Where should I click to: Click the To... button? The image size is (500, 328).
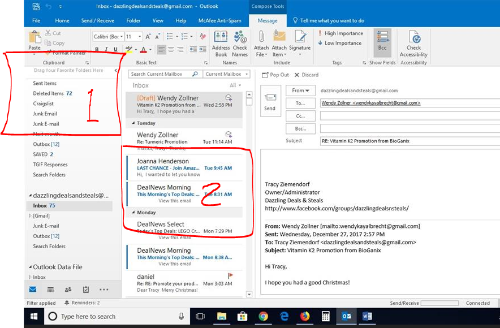pyautogui.click(x=300, y=103)
